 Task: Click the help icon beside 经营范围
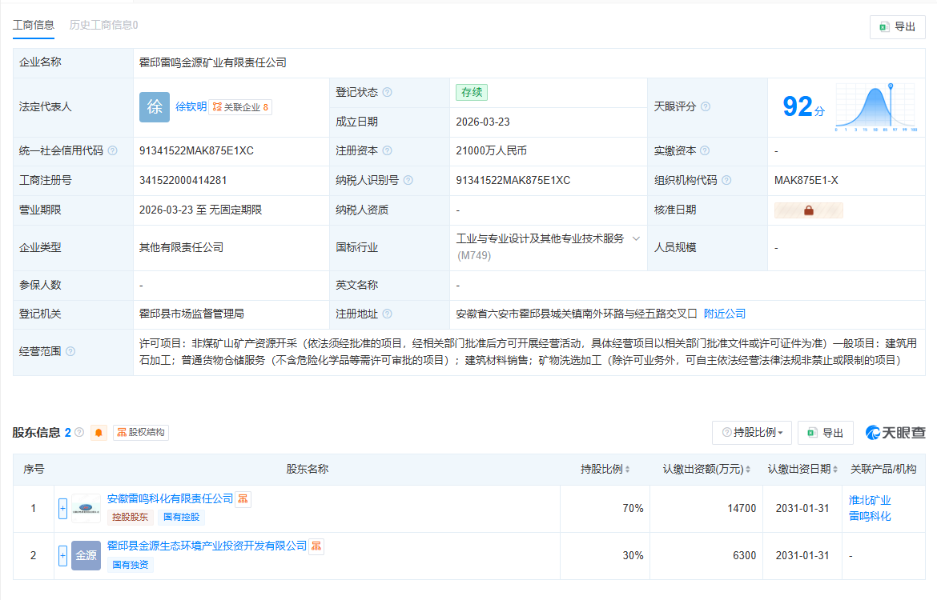pos(70,351)
